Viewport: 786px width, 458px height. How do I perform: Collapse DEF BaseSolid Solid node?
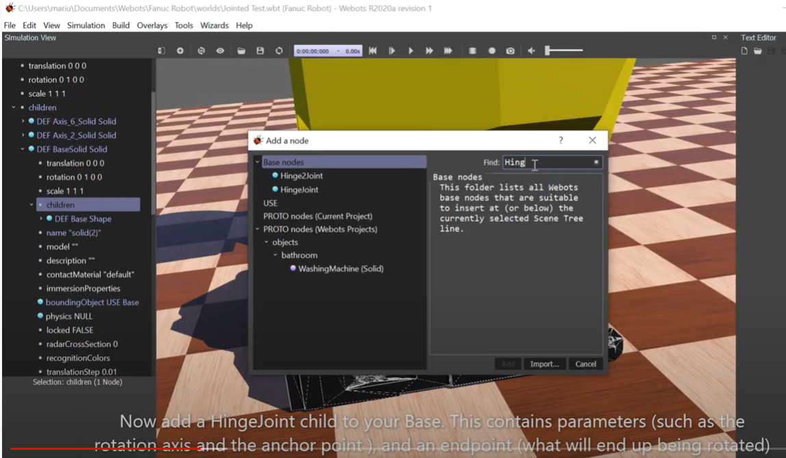[x=23, y=149]
